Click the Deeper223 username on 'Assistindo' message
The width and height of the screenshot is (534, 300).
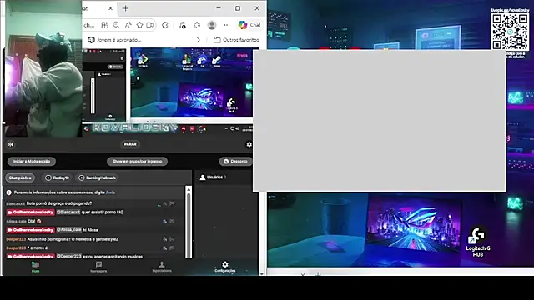16,239
